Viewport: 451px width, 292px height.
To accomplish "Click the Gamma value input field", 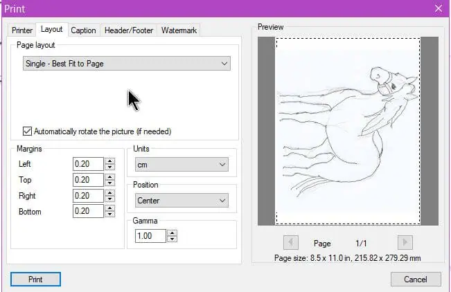I will (x=150, y=236).
